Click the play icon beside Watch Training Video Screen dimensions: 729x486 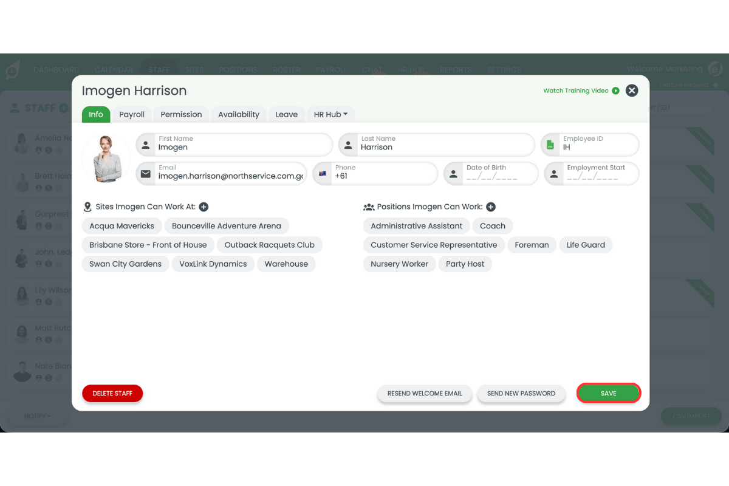click(616, 91)
